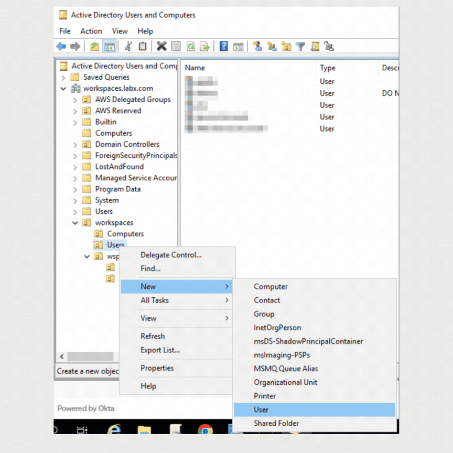Screen dimensions: 453x453
Task: Expand the Domain Controllers node
Action: 75,145
